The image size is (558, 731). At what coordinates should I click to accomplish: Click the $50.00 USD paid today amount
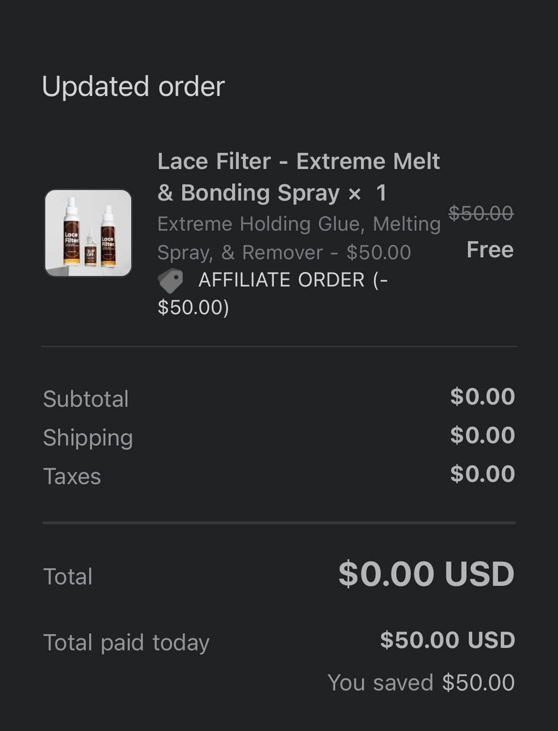tap(447, 640)
